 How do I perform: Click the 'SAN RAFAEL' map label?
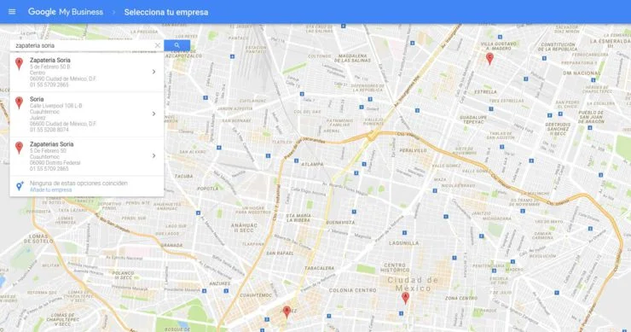pyautogui.click(x=280, y=253)
